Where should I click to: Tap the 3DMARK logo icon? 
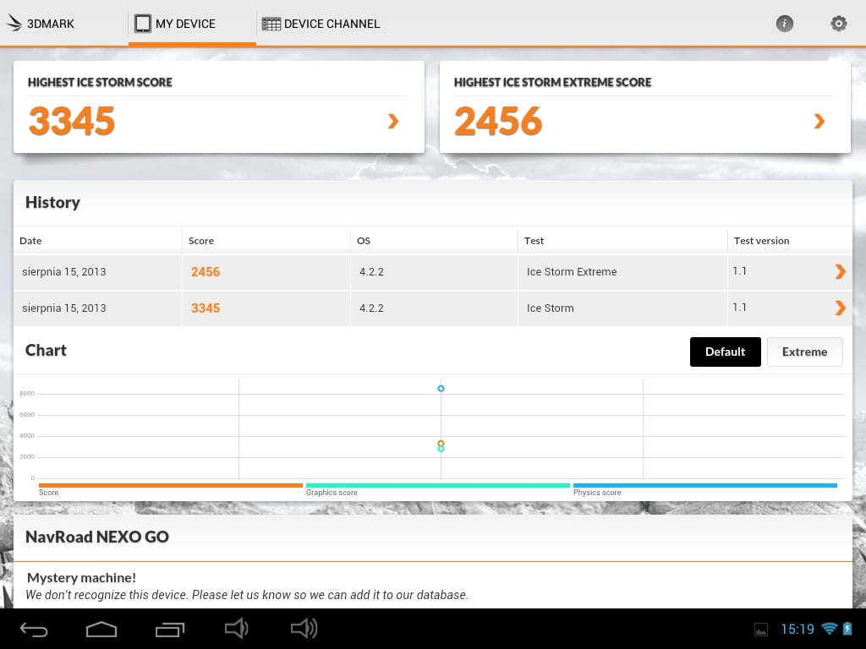point(14,24)
